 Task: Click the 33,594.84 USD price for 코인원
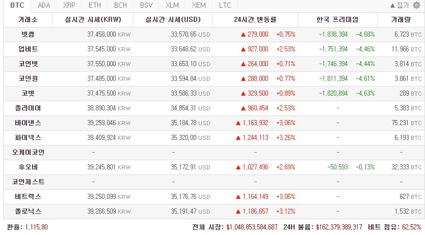pos(191,78)
